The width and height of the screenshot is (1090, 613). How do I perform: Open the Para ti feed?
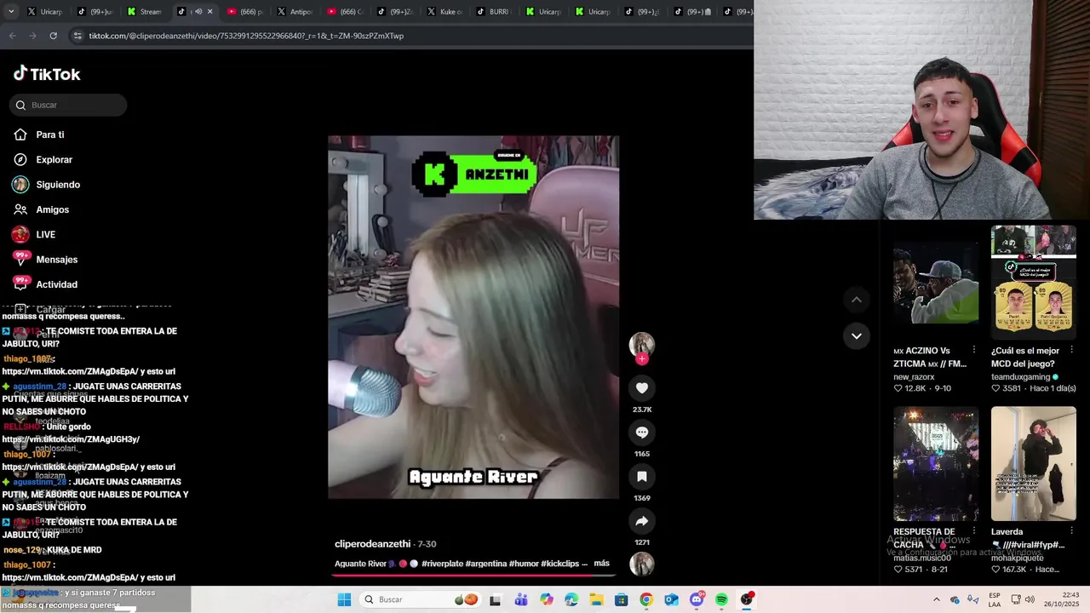39,135
